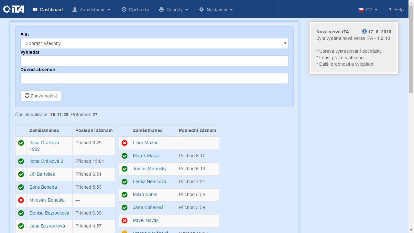Click the Příchod 4:57 record cell
Image resolution: width=414 pixels, height=233 pixels.
94,226
